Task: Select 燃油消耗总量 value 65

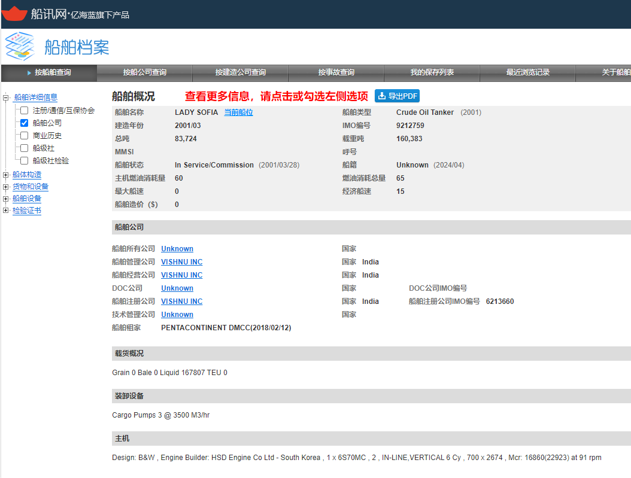Action: coord(401,178)
